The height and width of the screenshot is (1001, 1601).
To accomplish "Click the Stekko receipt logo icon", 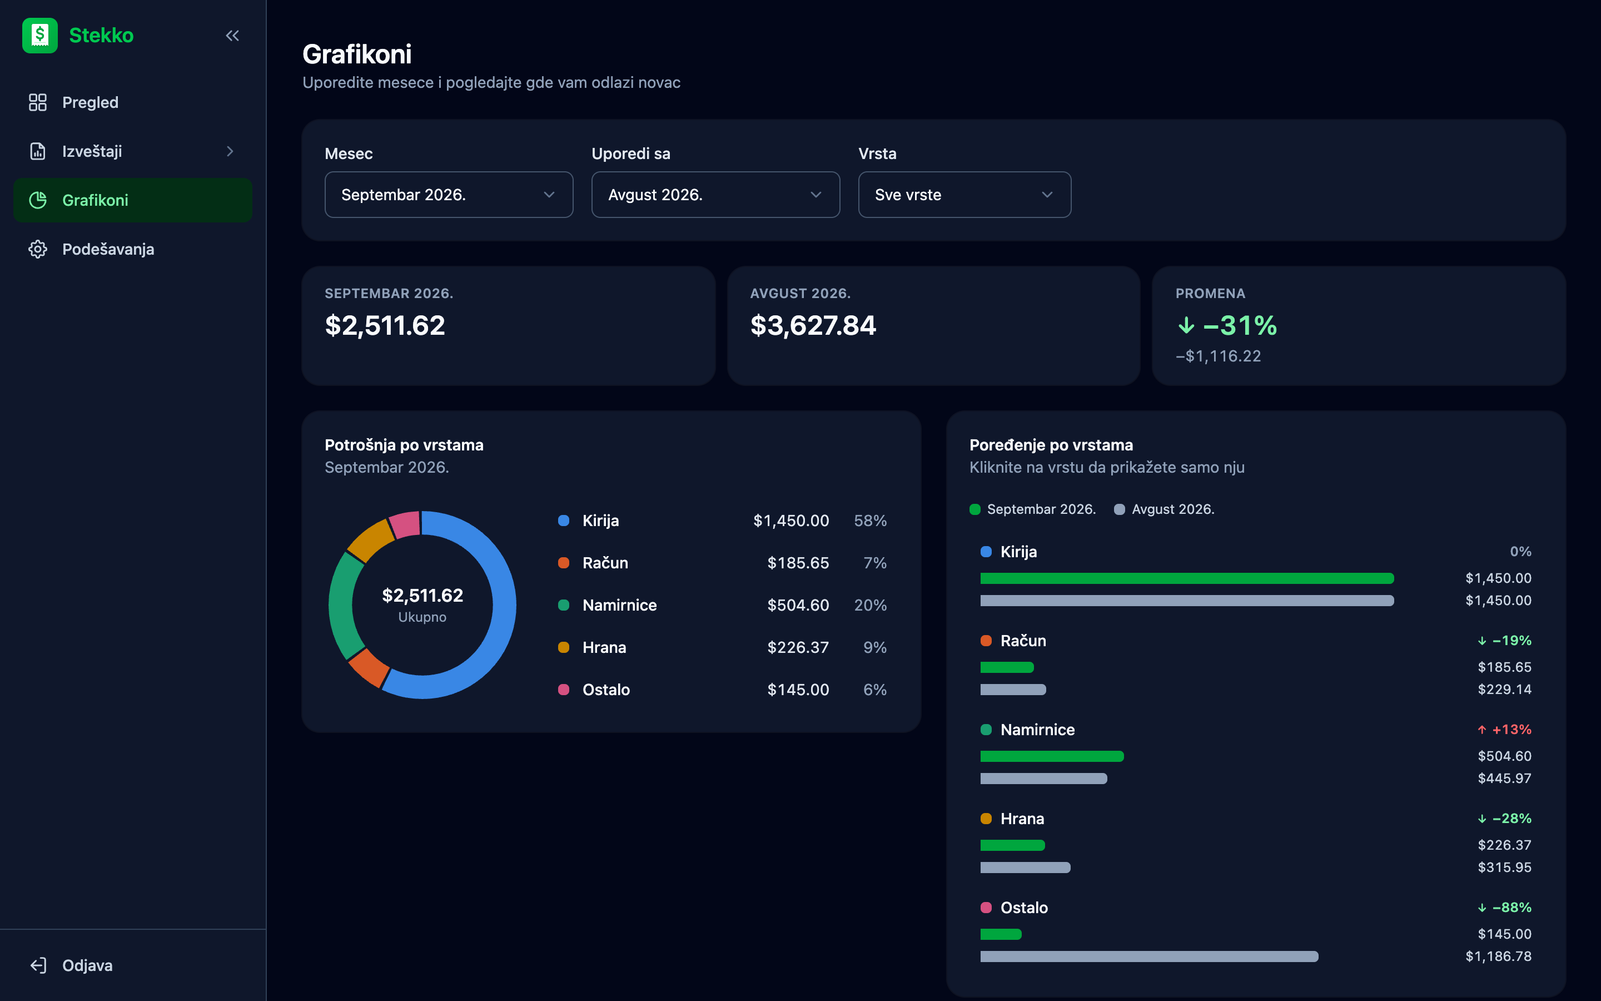I will (x=39, y=35).
